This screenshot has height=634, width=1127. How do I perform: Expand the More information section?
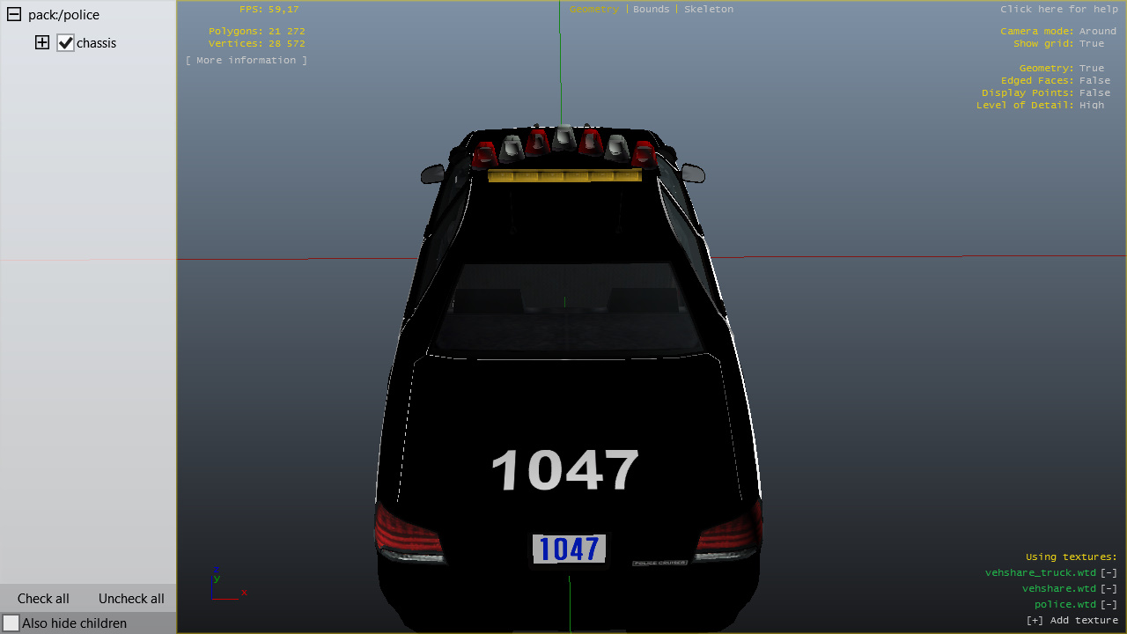click(x=247, y=60)
